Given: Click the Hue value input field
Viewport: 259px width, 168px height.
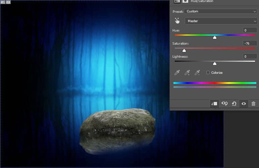Looking at the screenshot, I should click(x=250, y=30).
